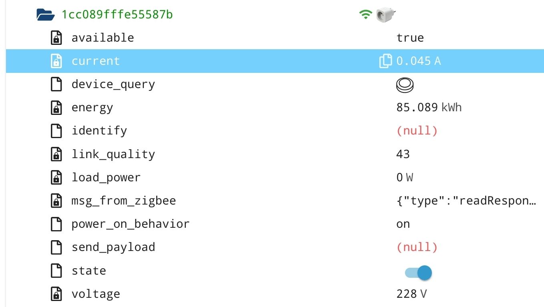Viewport: 544px width, 307px height.
Task: Click the locked file icon beside load_power
Action: pos(56,177)
